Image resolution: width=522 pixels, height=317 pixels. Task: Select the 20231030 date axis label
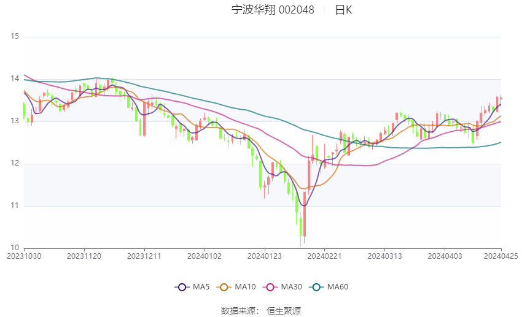[24, 256]
